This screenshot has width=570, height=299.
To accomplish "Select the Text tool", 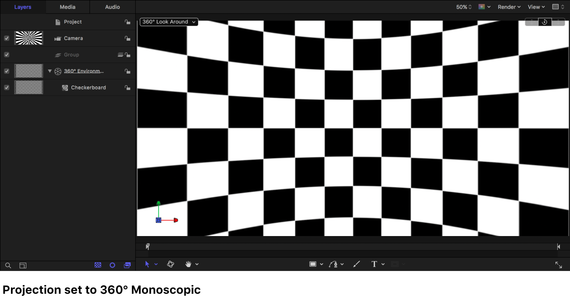I will 374,264.
